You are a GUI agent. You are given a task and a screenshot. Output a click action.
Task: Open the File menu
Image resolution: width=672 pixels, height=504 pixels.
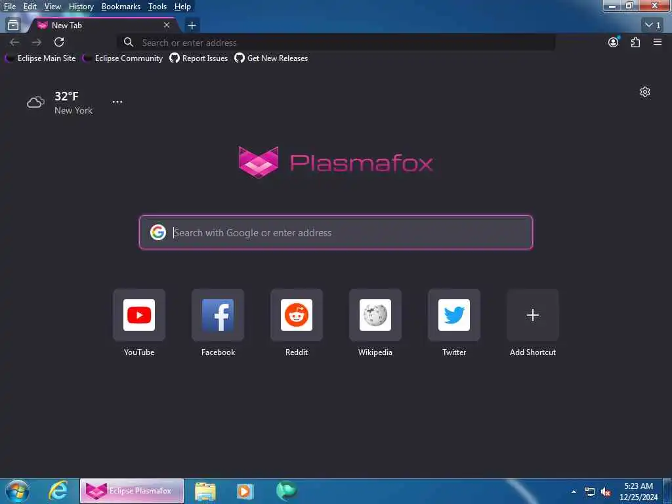(x=9, y=7)
